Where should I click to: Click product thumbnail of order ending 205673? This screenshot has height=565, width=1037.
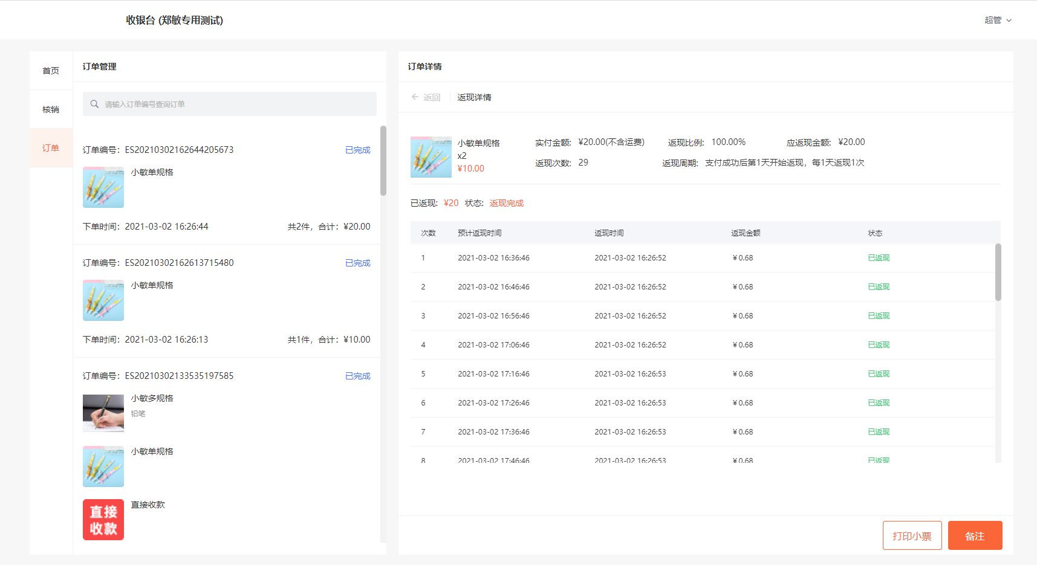click(103, 187)
